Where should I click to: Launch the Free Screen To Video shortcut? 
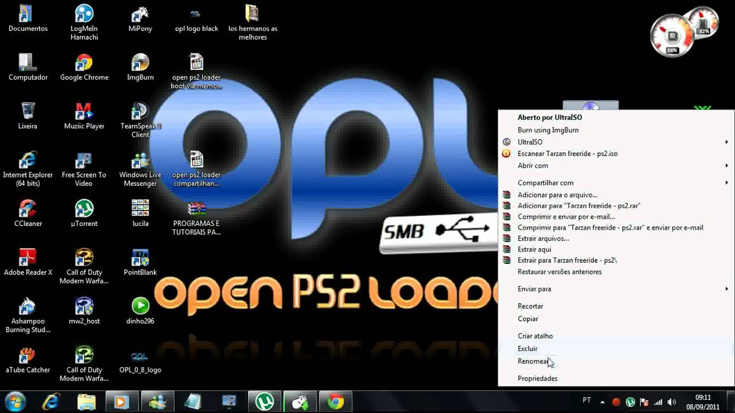point(84,169)
